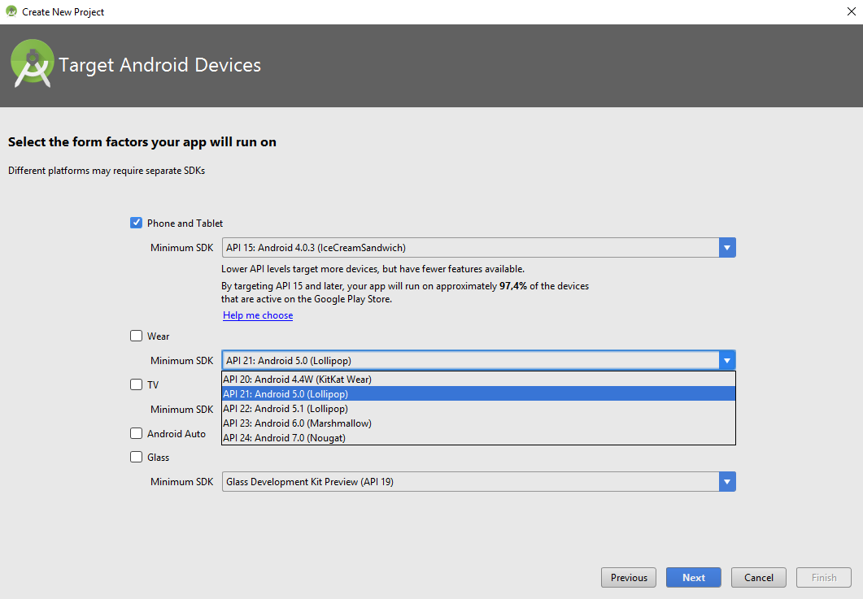Image resolution: width=863 pixels, height=599 pixels.
Task: Select API 20: Android 4.4W (KitKat Wear)
Action: coord(478,379)
